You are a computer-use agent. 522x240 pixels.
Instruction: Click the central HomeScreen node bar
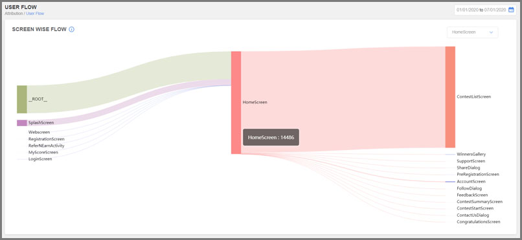point(236,103)
